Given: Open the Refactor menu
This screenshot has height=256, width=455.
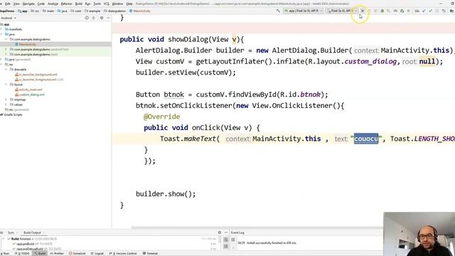Looking at the screenshot, I should 66,4.
